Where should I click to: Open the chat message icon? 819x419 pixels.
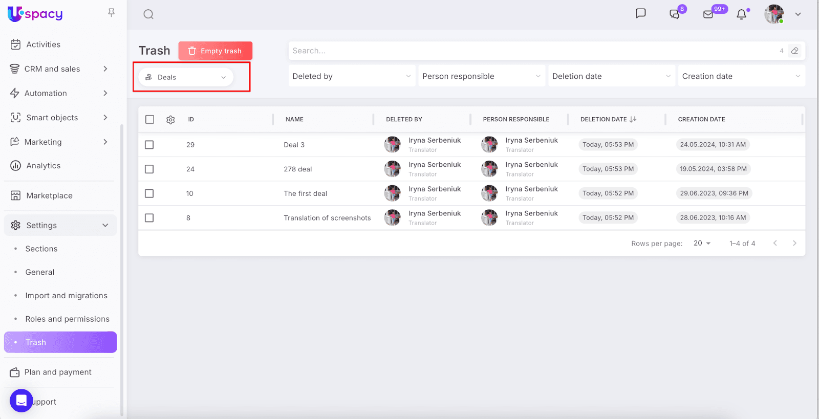tap(640, 14)
